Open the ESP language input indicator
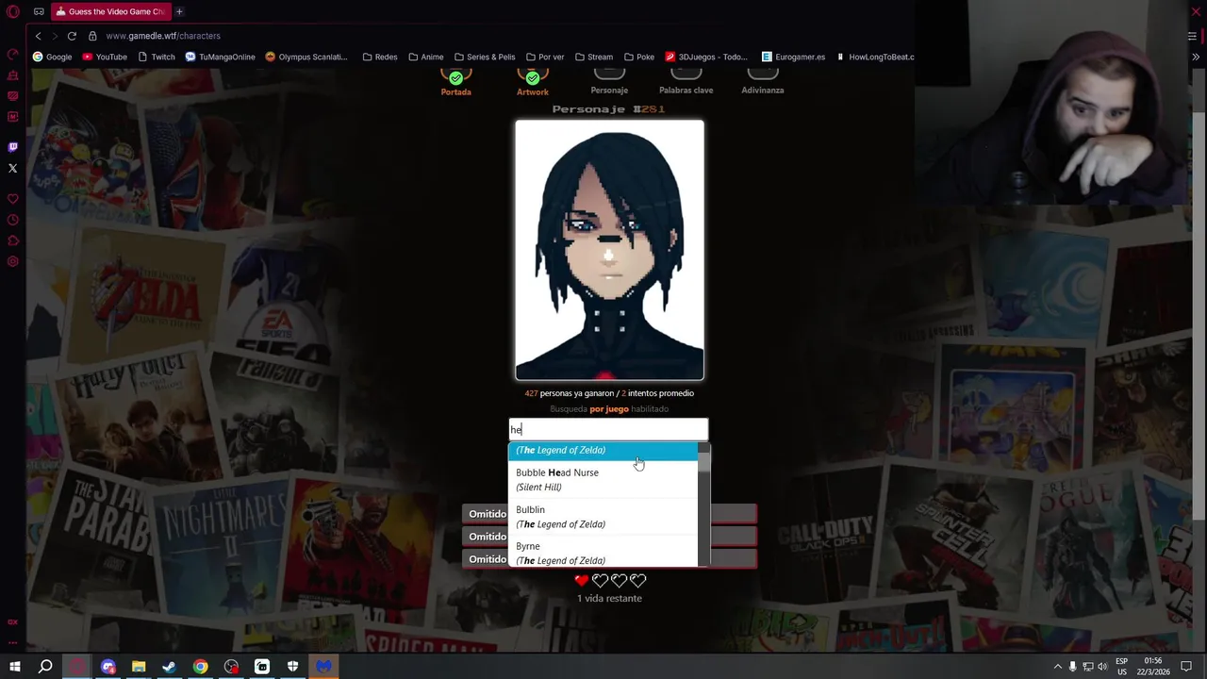This screenshot has width=1207, height=679. click(x=1122, y=667)
